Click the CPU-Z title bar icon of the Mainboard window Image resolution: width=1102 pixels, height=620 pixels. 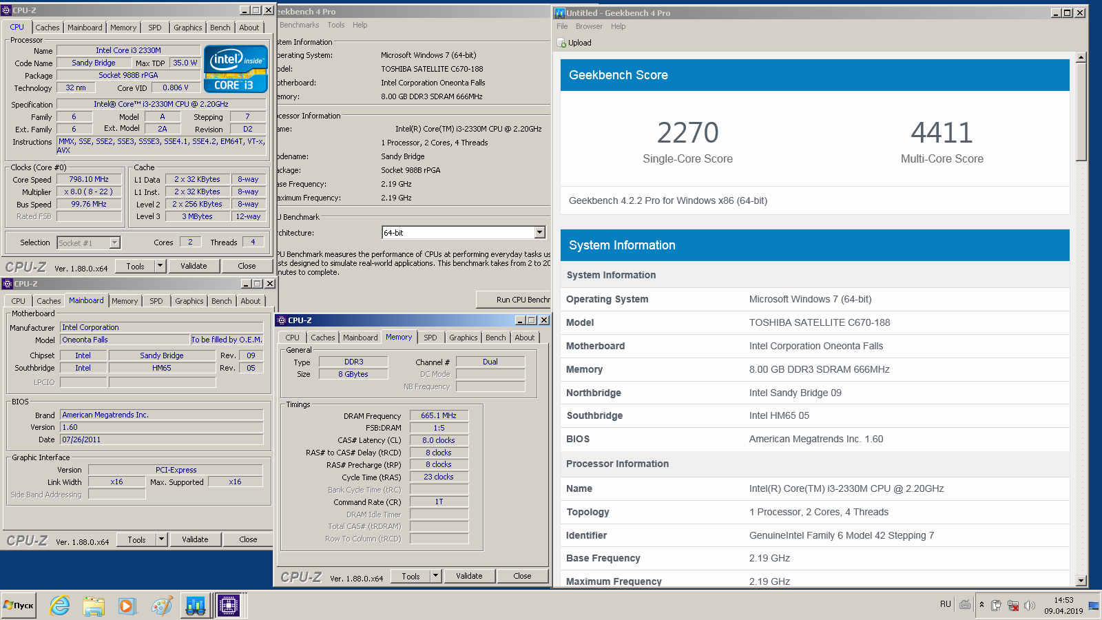tap(7, 284)
